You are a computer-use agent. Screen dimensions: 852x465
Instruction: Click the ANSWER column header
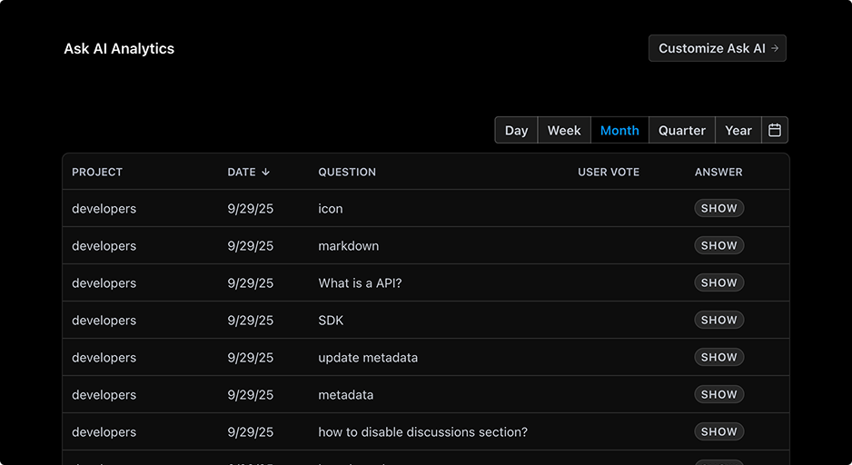coord(718,173)
